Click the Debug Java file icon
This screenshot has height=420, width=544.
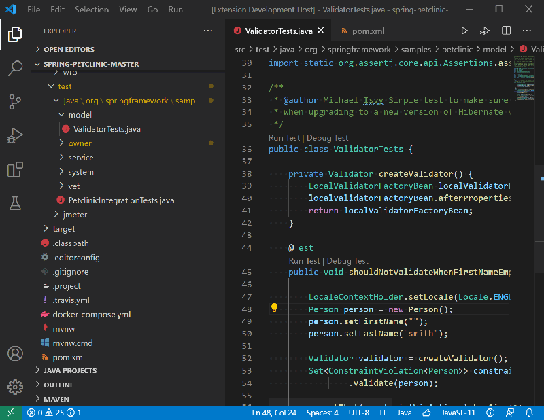coord(485,30)
